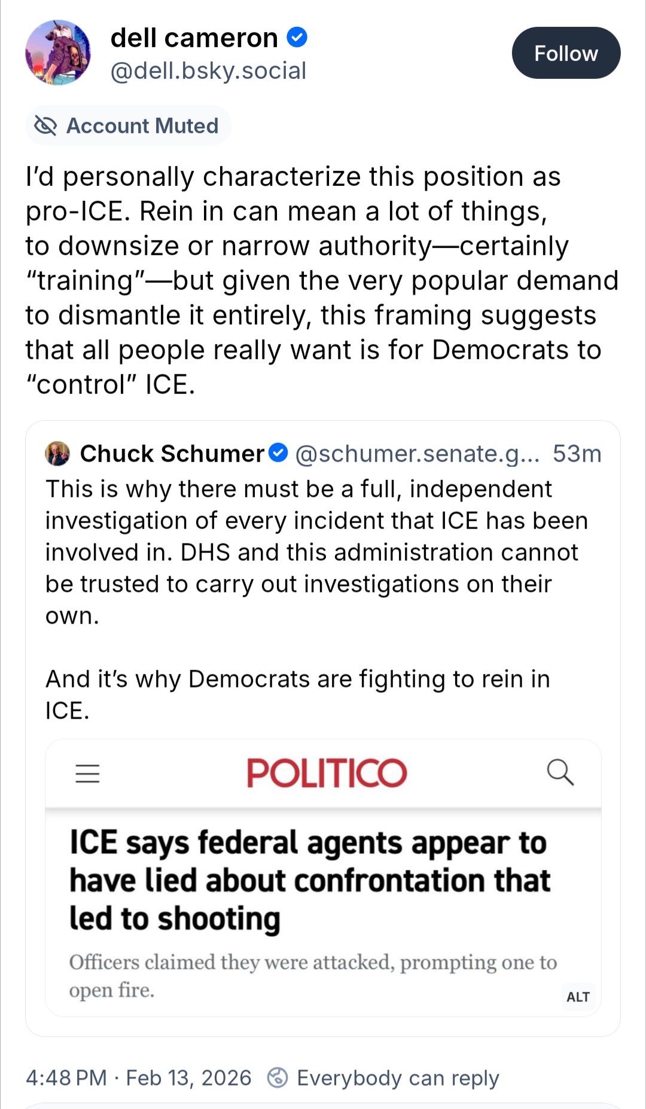
Task: Open the Everybody can reply setting
Action: 398,1078
